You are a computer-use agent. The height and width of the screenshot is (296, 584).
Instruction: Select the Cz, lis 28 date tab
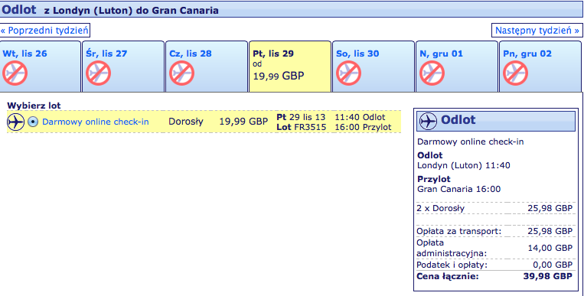pyautogui.click(x=207, y=67)
